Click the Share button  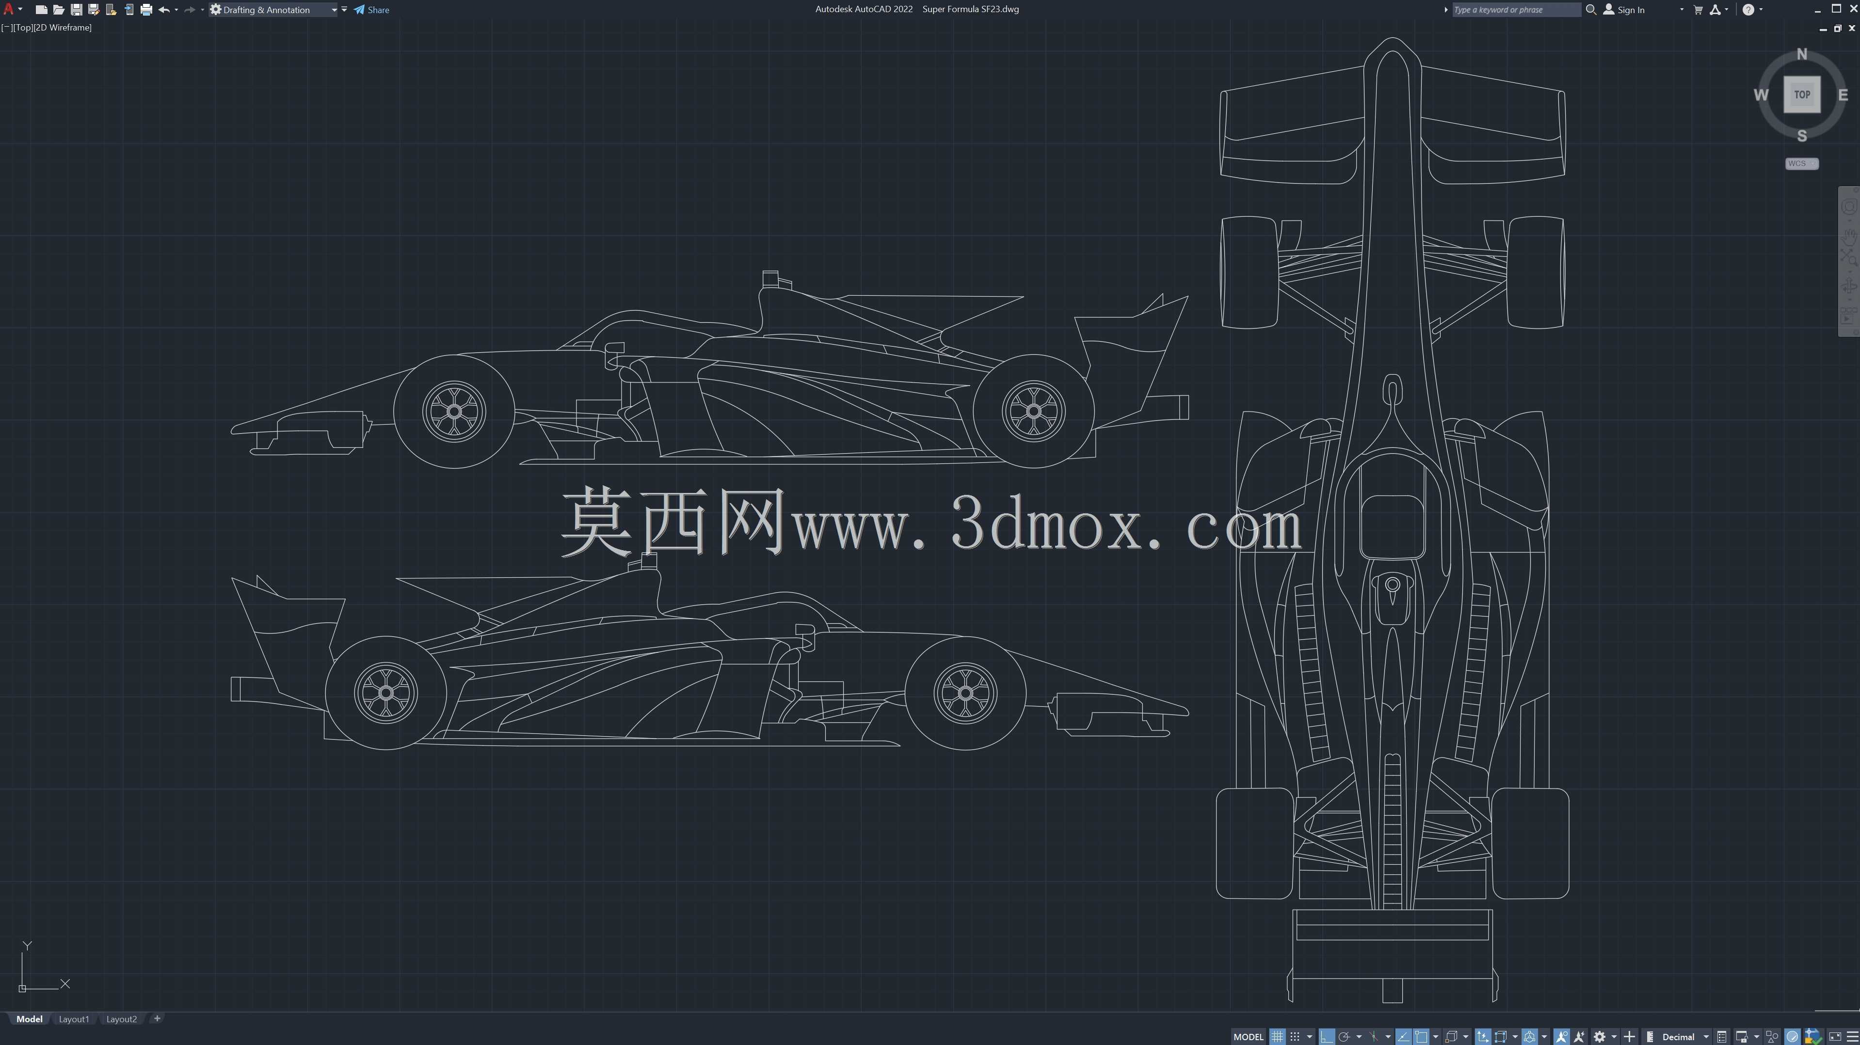371,9
